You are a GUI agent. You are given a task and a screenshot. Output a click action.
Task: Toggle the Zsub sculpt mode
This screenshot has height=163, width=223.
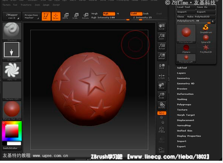146,13
